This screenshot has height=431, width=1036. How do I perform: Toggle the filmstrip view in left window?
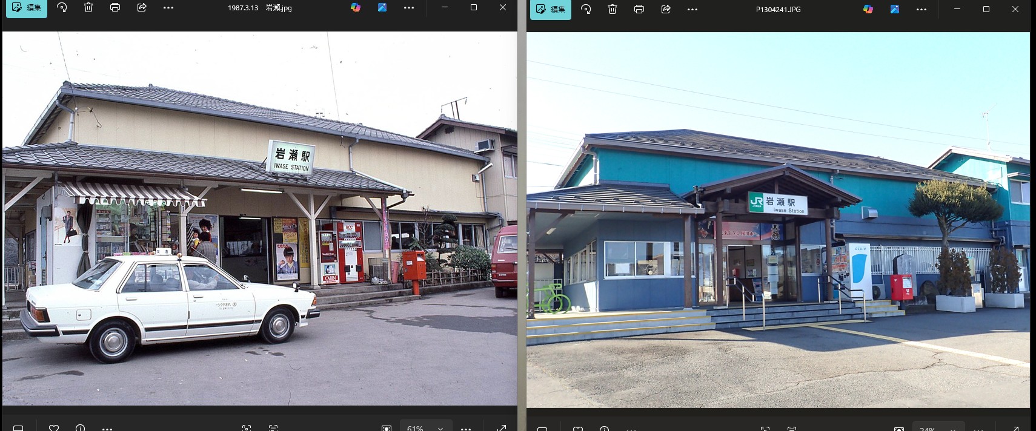click(18, 428)
